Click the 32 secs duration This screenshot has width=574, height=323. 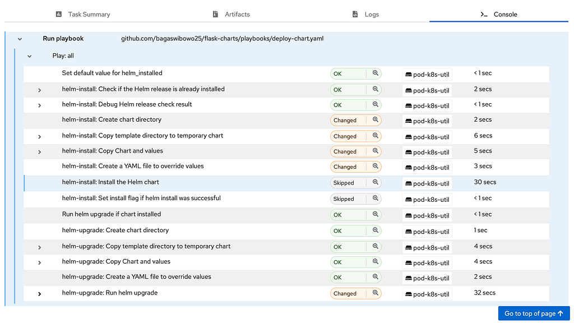pyautogui.click(x=484, y=293)
